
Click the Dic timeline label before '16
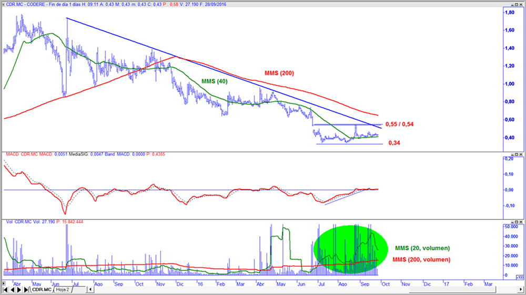(x=180, y=284)
